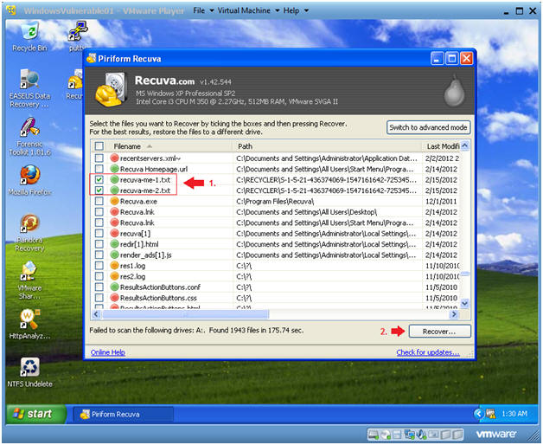This screenshot has width=543, height=445.
Task: Click the vertical scrollbar thumb
Action: [x=465, y=274]
